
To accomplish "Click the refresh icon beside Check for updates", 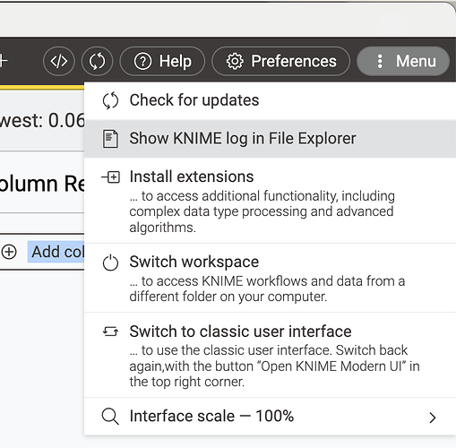I will tap(110, 100).
